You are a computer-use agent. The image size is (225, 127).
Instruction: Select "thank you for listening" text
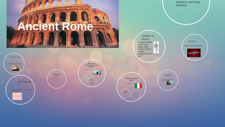(x=193, y=46)
